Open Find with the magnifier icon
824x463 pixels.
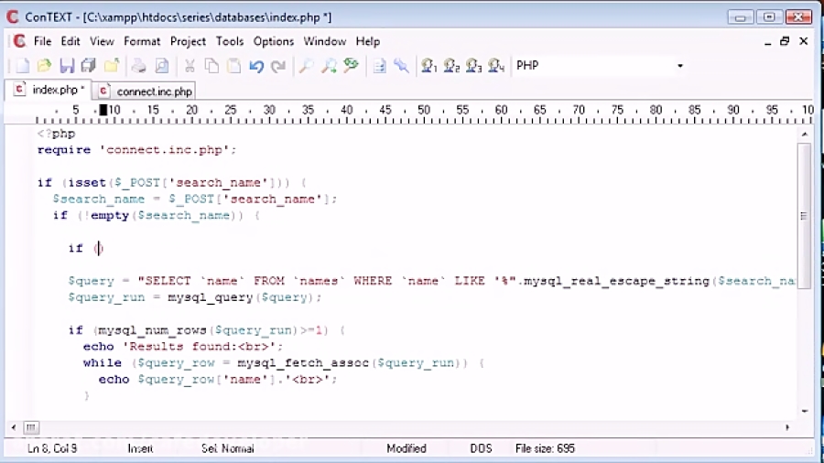[306, 66]
